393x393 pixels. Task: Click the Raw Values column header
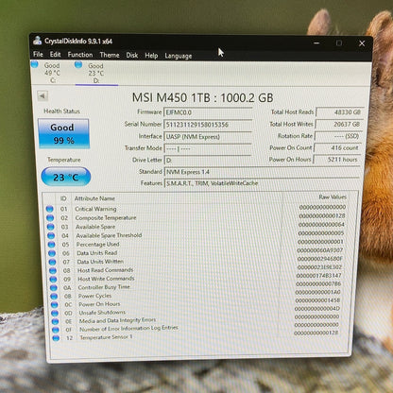click(x=333, y=197)
